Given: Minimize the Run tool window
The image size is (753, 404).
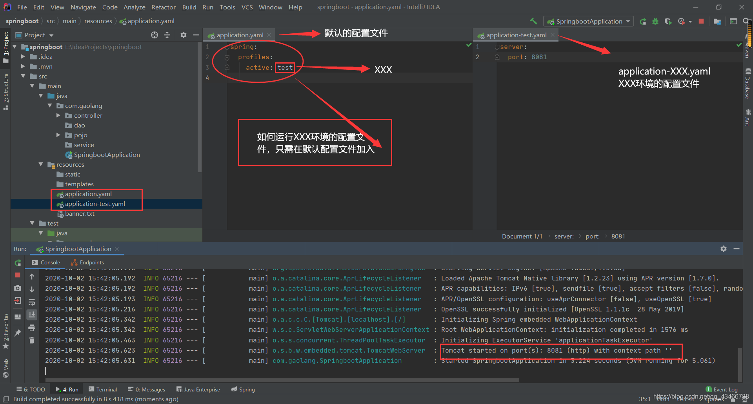Looking at the screenshot, I should pos(737,249).
